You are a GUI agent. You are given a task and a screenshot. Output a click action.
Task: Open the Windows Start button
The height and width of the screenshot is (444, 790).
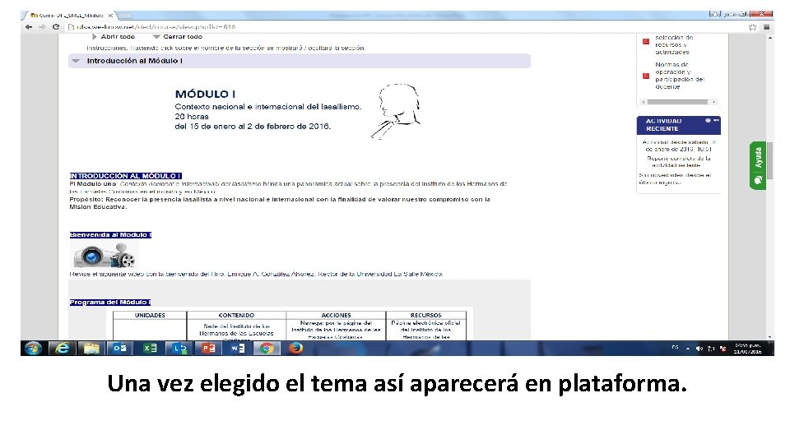(x=33, y=349)
